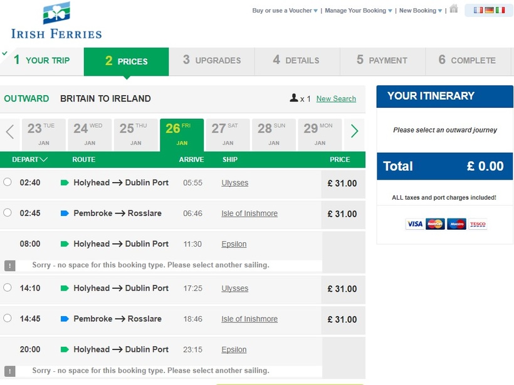Click arrival time 05:55
Viewport: 514px width, 385px height.
click(x=193, y=183)
